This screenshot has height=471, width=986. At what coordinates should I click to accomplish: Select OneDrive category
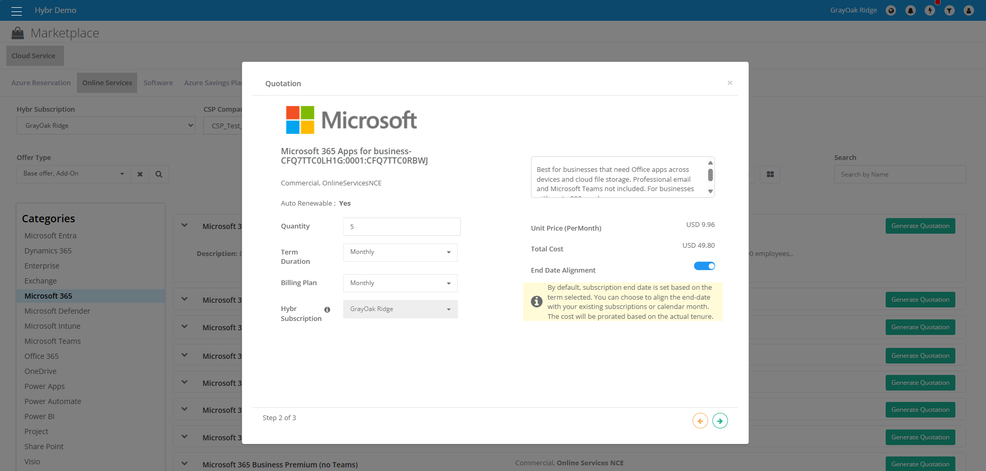coord(41,371)
